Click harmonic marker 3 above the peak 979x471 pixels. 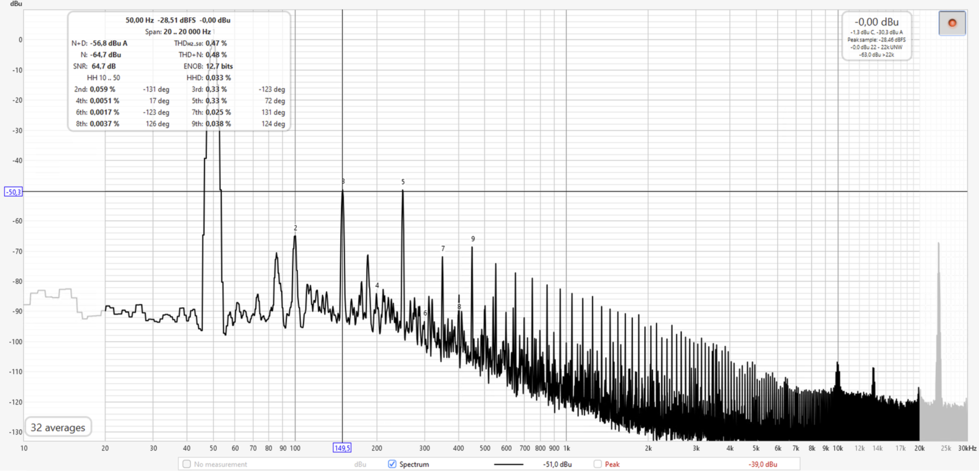point(343,182)
